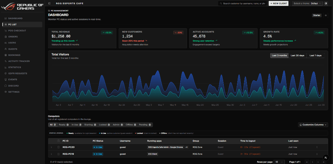
Task: Select the Ready filter tab
Action: point(64,125)
